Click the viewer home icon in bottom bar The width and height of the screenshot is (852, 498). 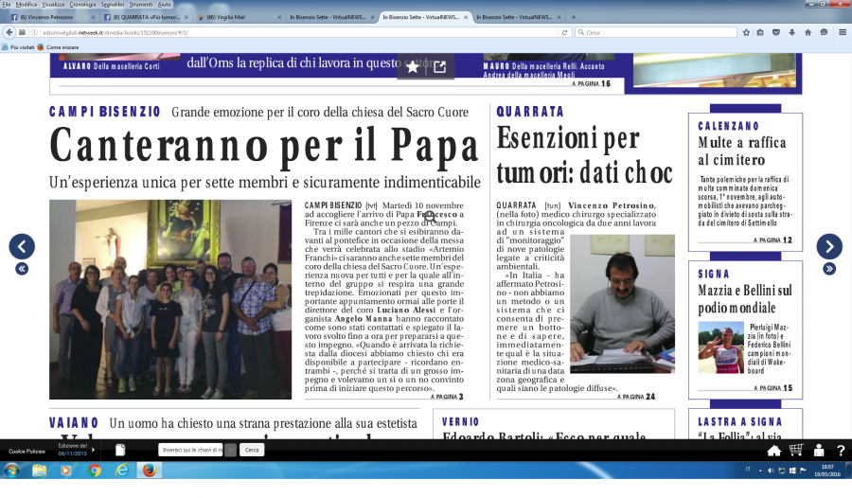773,450
